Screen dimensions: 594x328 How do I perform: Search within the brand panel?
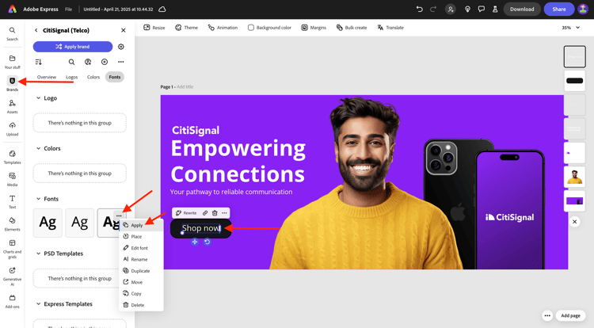point(71,62)
